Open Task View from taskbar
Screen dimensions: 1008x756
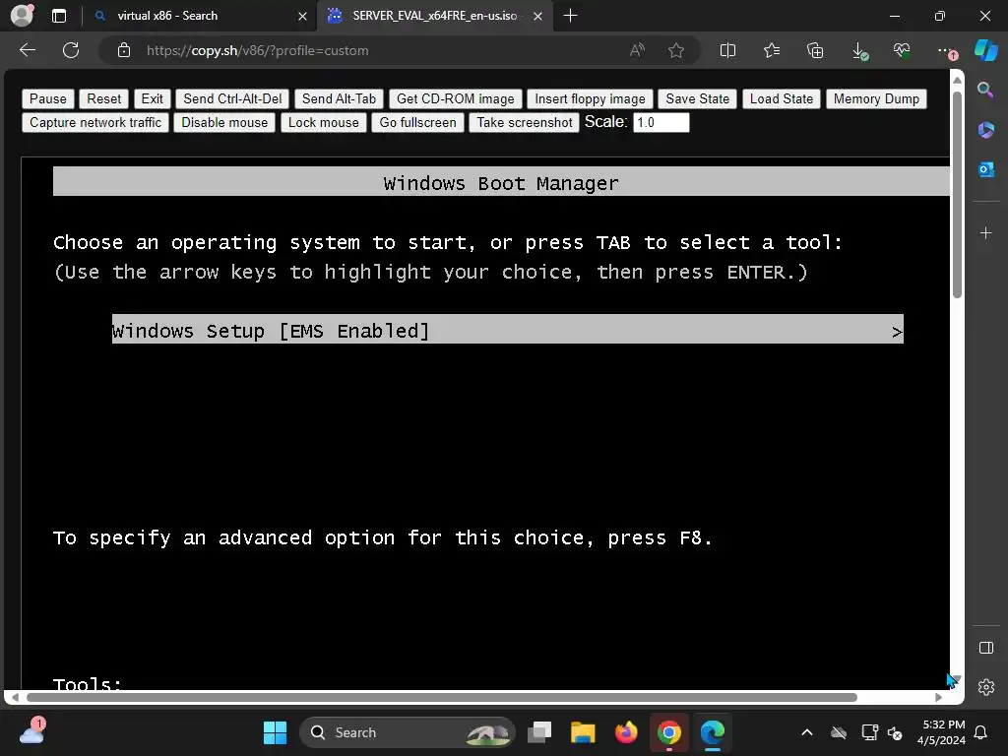(539, 732)
